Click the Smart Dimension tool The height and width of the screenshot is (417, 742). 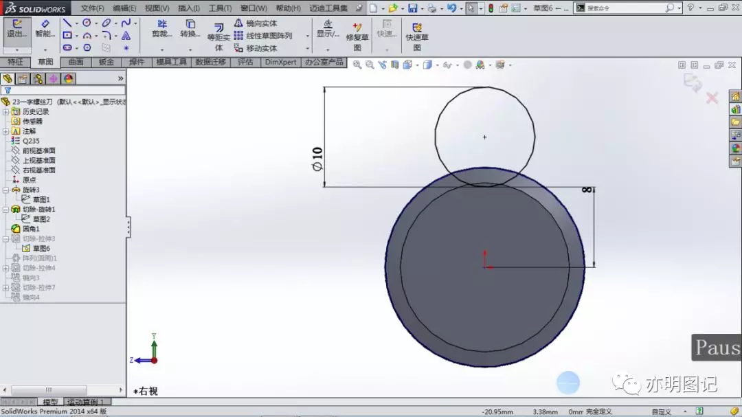coord(45,28)
